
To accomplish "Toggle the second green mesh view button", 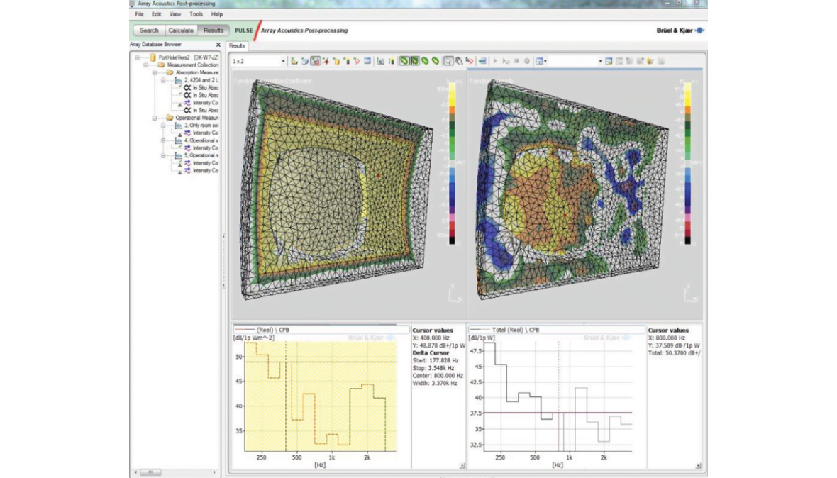I will click(414, 61).
